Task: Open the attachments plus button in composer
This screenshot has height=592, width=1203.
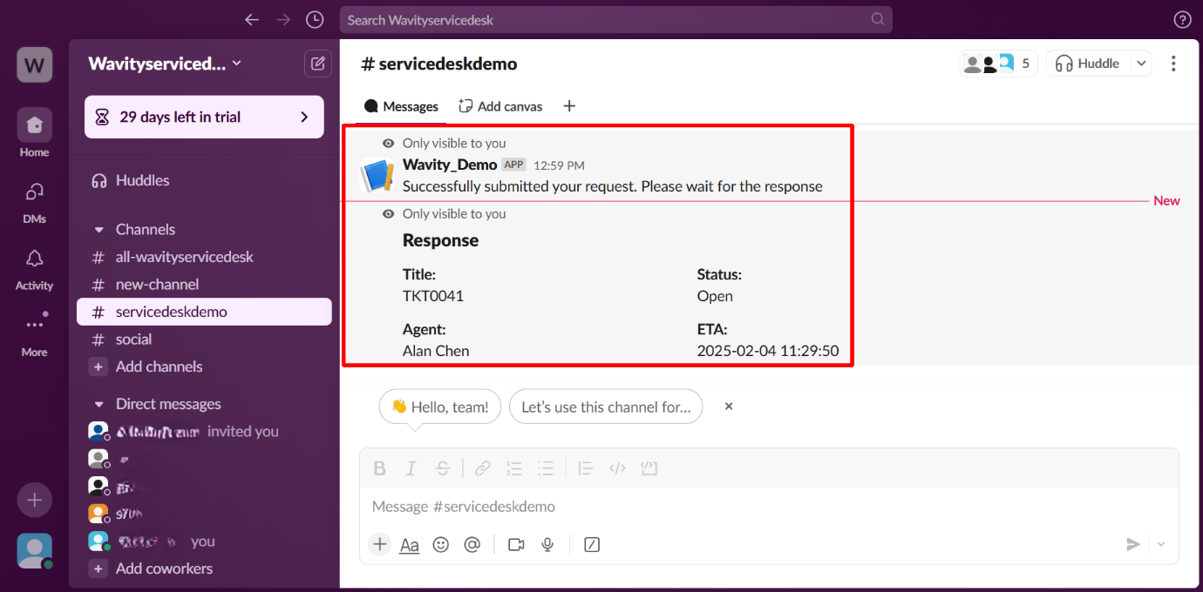Action: pyautogui.click(x=379, y=545)
